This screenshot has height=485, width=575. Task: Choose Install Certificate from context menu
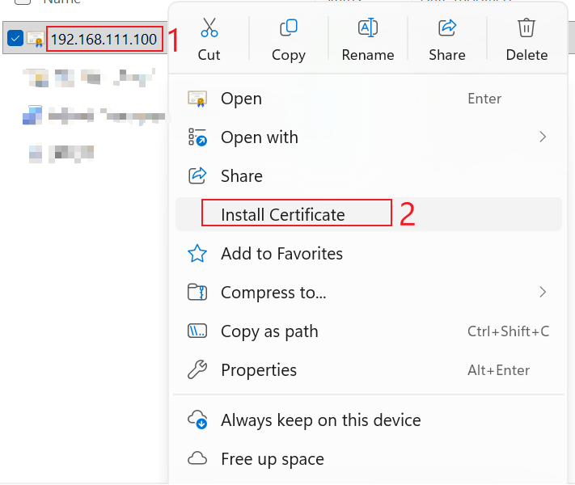283,215
